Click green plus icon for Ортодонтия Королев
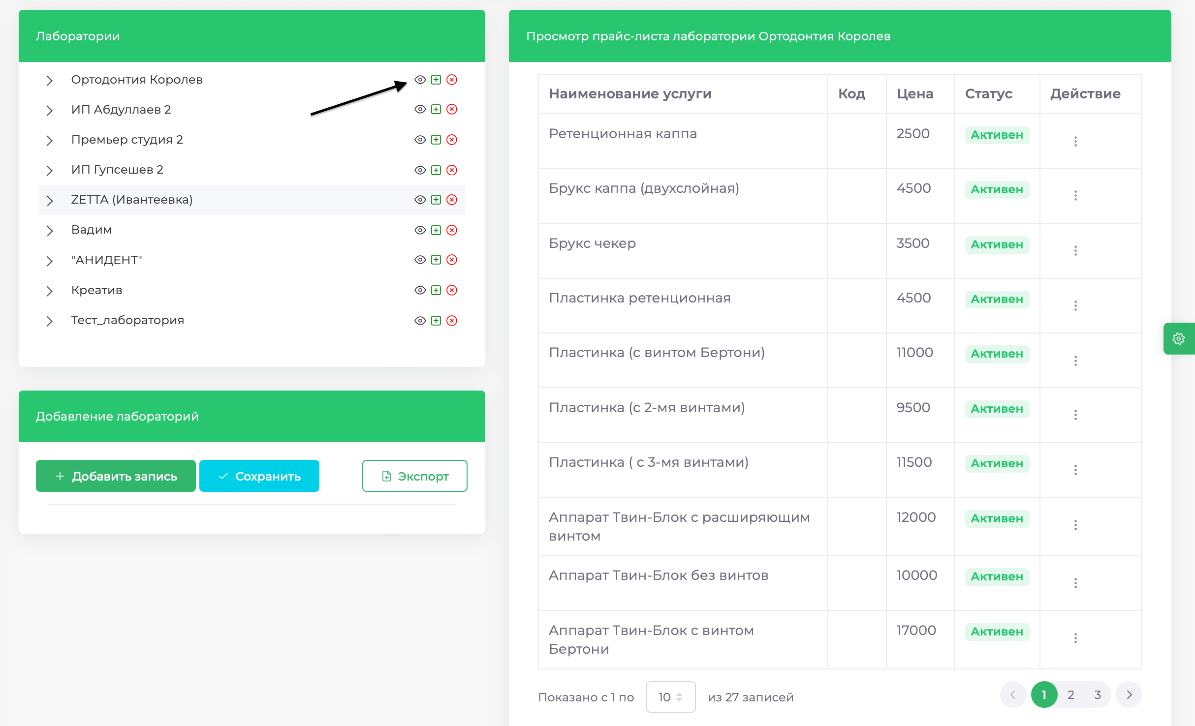Screen dimensions: 1195x726 pos(436,80)
